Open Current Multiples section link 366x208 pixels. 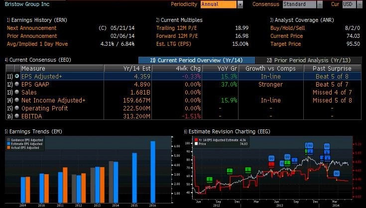179,20
